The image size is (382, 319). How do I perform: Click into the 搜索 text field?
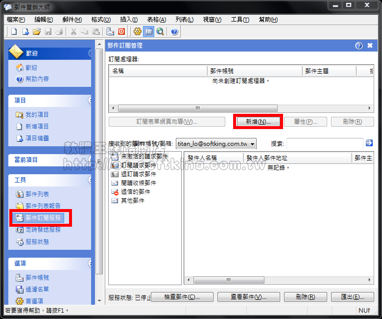[324, 143]
